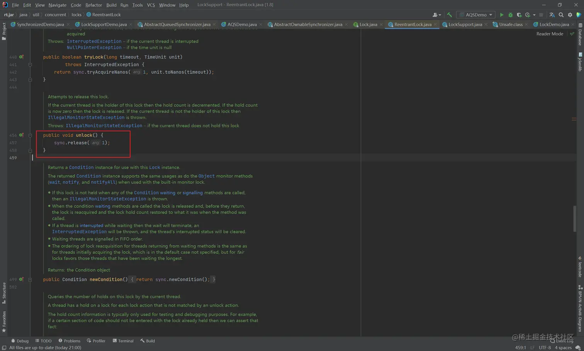Open the Problems tool window button
Screen dimensions: 584x351
click(69, 341)
